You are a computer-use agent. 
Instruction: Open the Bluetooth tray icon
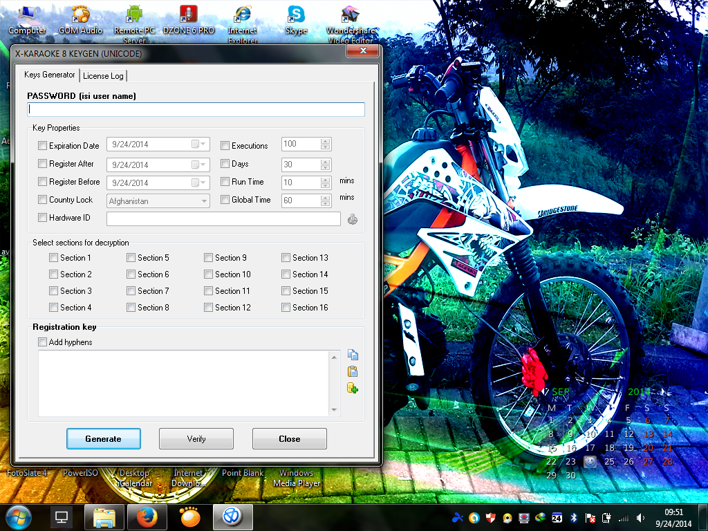575,517
